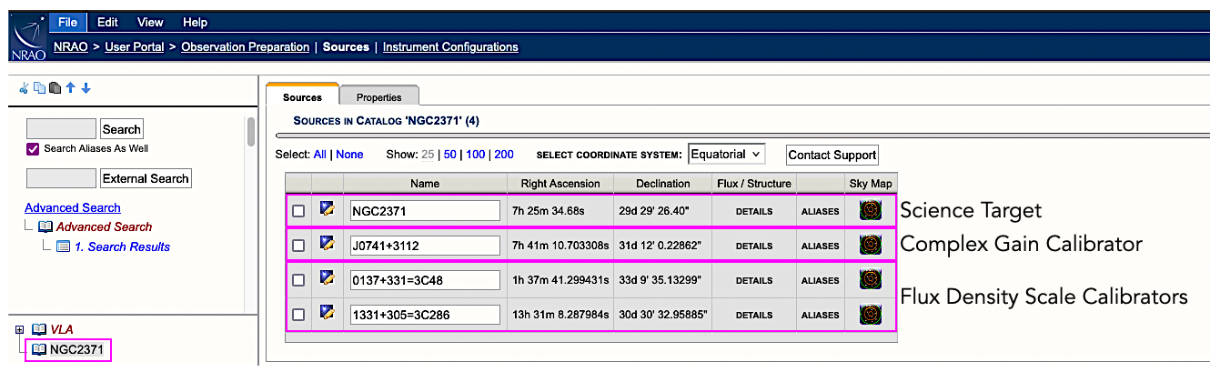Select the 0137+331=3C48 row checkbox
Screen dimensions: 1210x372
click(298, 280)
